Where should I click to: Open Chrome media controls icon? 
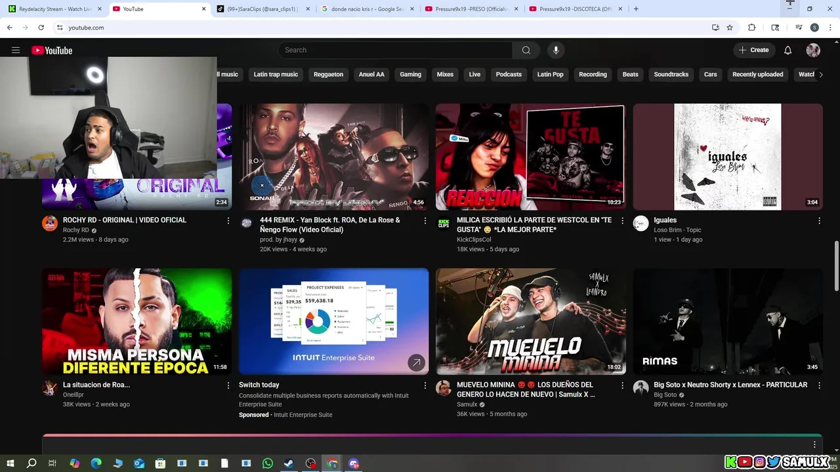(799, 28)
